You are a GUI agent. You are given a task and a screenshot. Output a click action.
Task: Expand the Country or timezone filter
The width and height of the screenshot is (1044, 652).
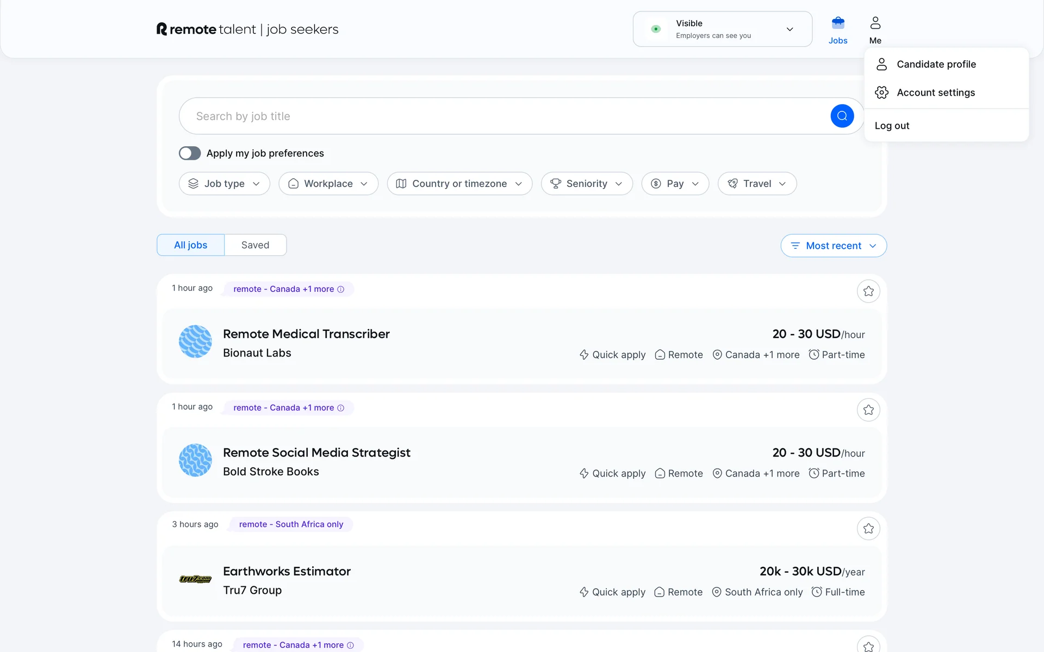(459, 184)
